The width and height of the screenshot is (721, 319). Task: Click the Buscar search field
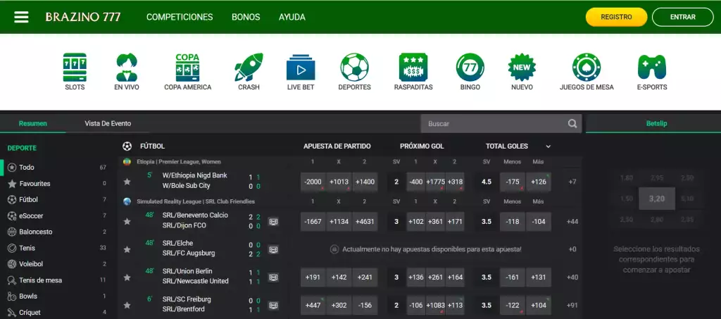point(493,124)
